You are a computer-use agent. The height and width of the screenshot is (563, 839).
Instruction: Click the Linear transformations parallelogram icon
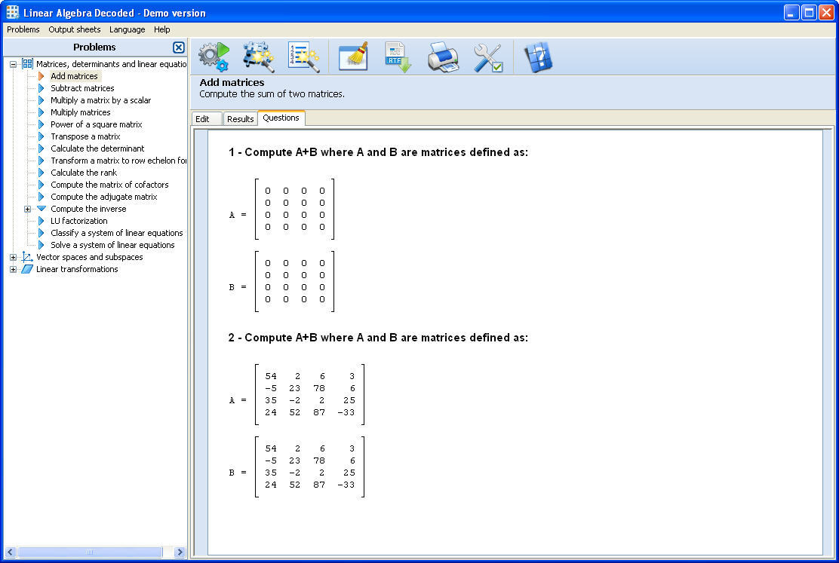(26, 269)
